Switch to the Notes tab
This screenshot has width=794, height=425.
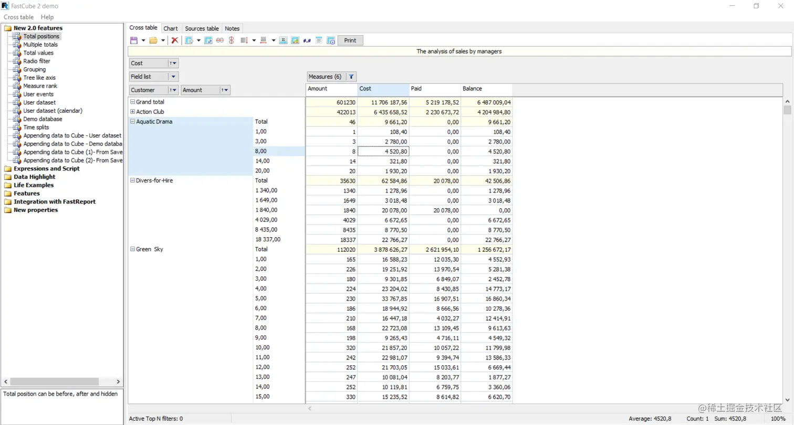[x=232, y=28]
